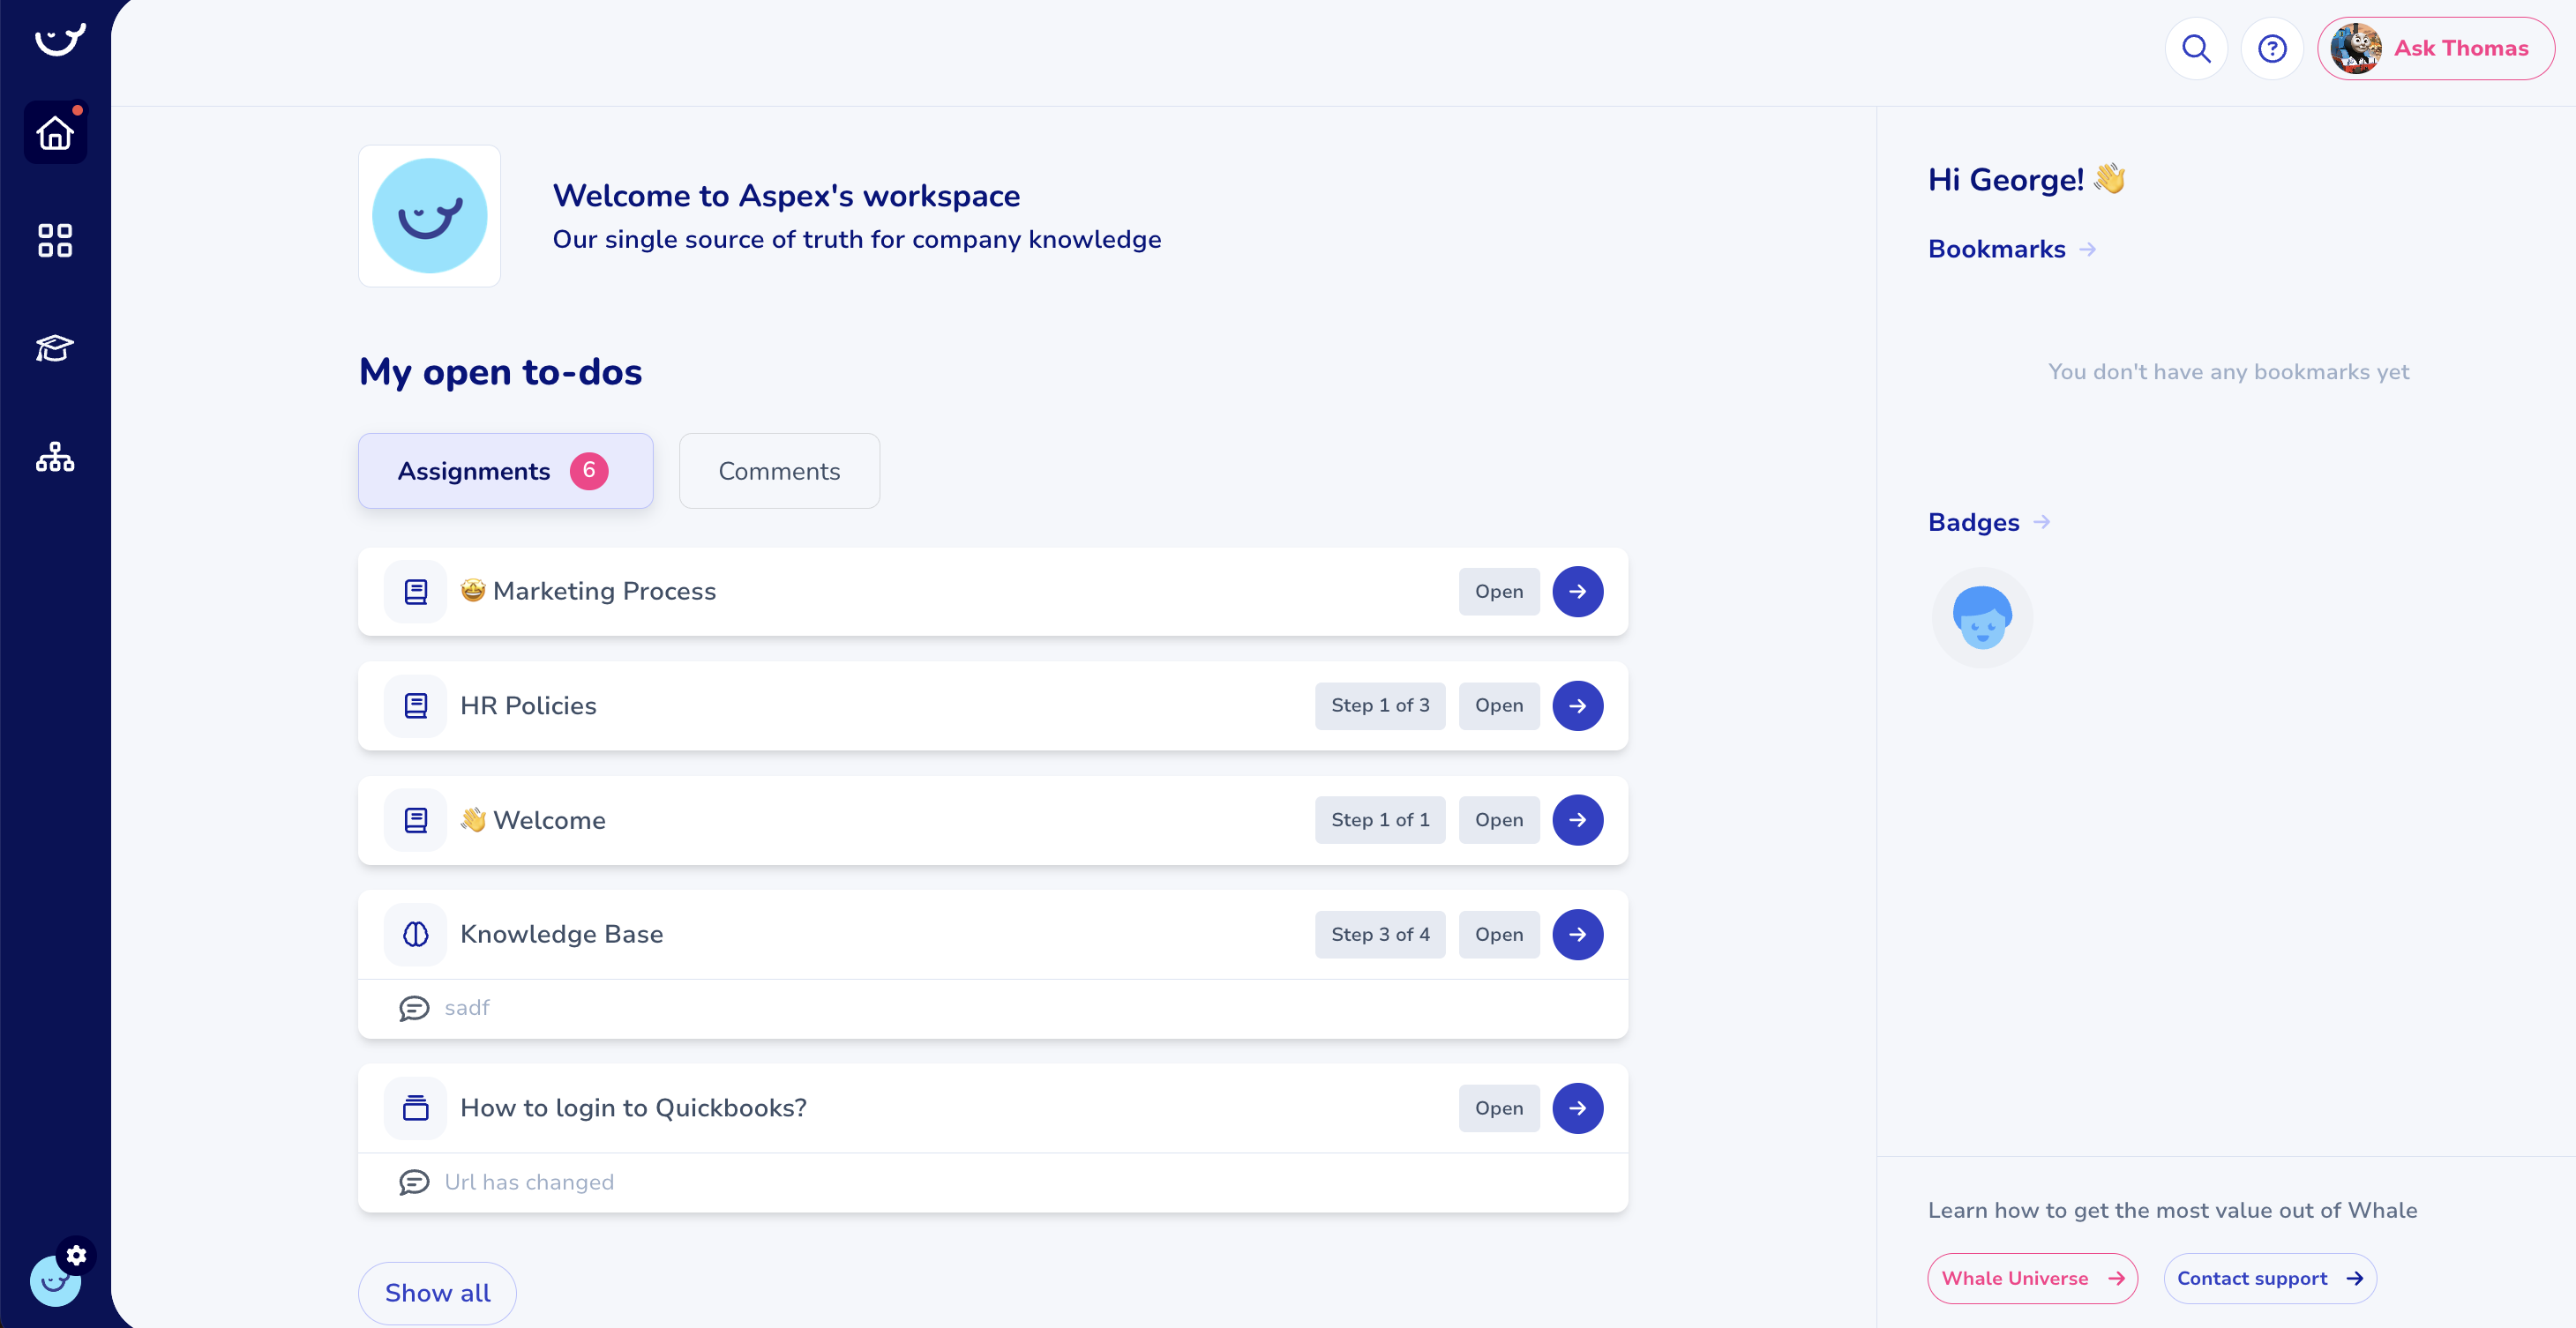This screenshot has height=1328, width=2576.
Task: Switch to the Comments tab
Action: (x=779, y=471)
